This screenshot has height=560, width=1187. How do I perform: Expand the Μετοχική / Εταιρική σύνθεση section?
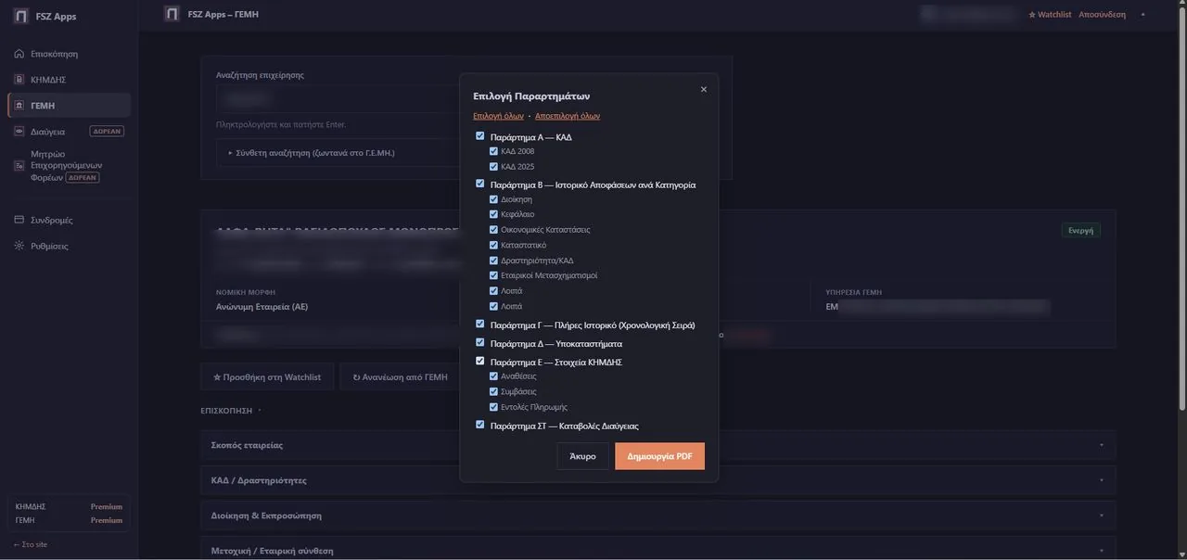(658, 550)
